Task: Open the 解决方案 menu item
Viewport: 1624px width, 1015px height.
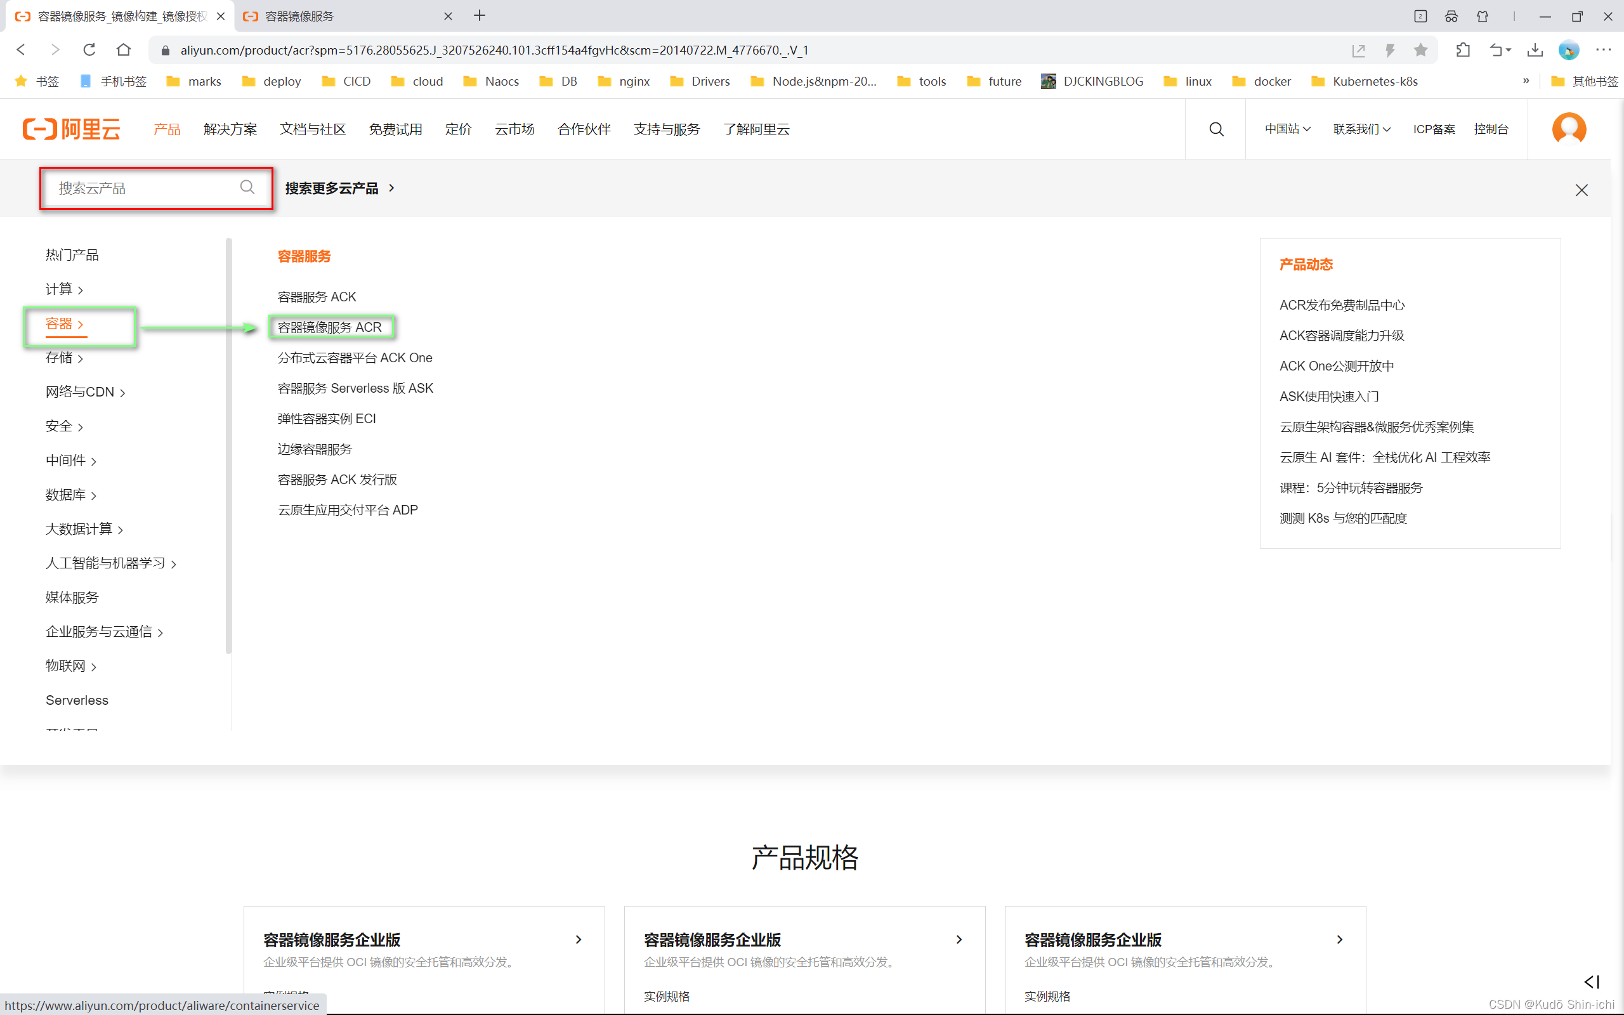Action: coord(230,129)
